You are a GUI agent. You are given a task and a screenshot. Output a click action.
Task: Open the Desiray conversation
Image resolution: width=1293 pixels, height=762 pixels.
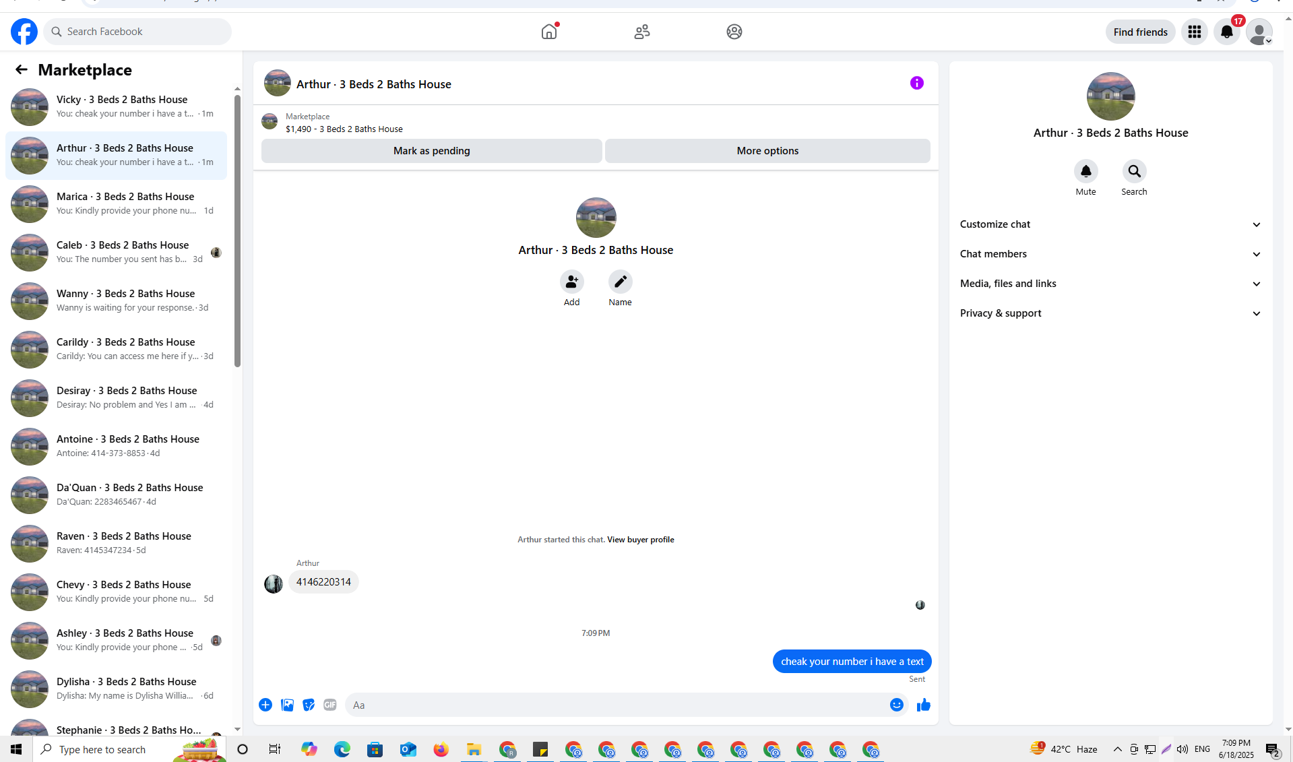(116, 398)
